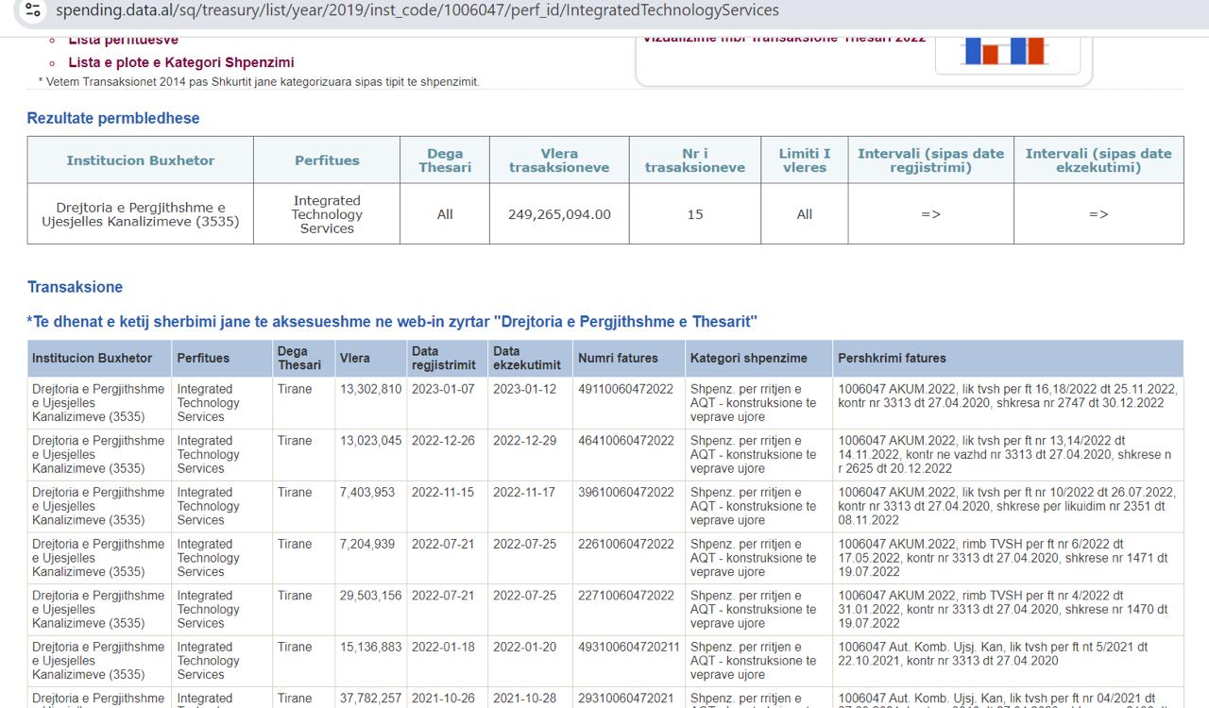The image size is (1209, 708).
Task: Click the arrow under Intervali sipas date regjistrimi
Action: coord(930,214)
